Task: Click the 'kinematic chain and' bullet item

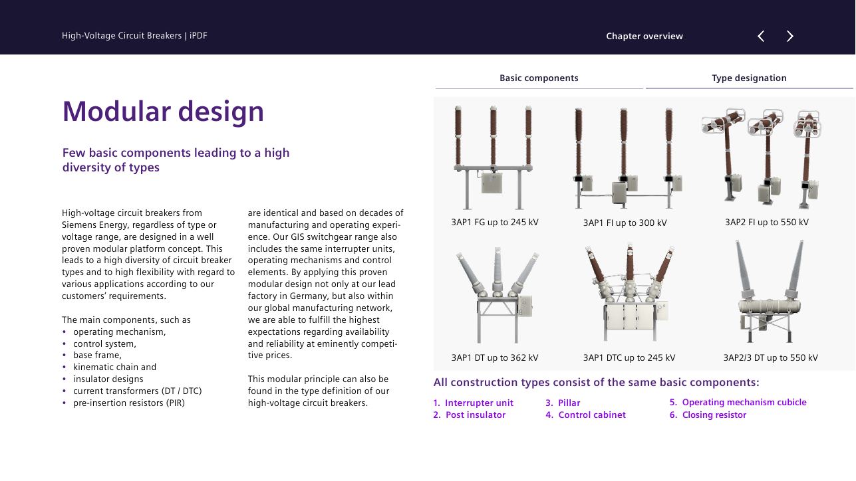Action: [x=114, y=367]
